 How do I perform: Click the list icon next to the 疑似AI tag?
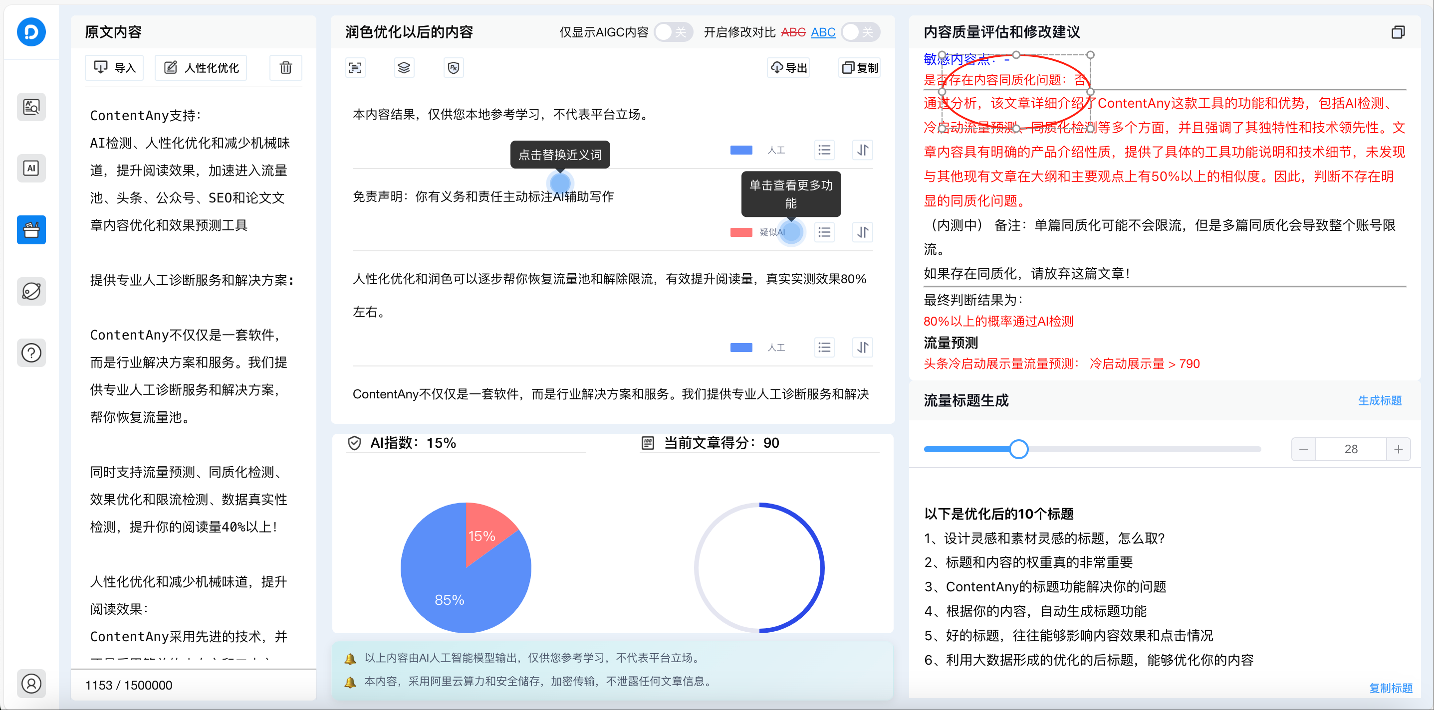(x=824, y=232)
